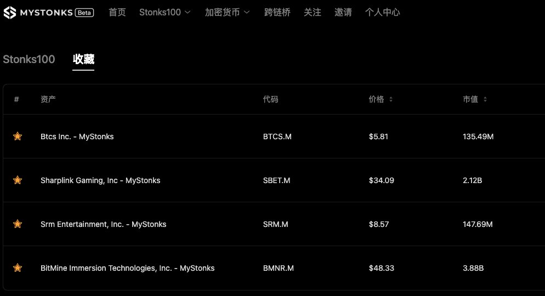Screen dimensions: 545x296
Task: Open 关注 in the navigation
Action: tap(313, 12)
